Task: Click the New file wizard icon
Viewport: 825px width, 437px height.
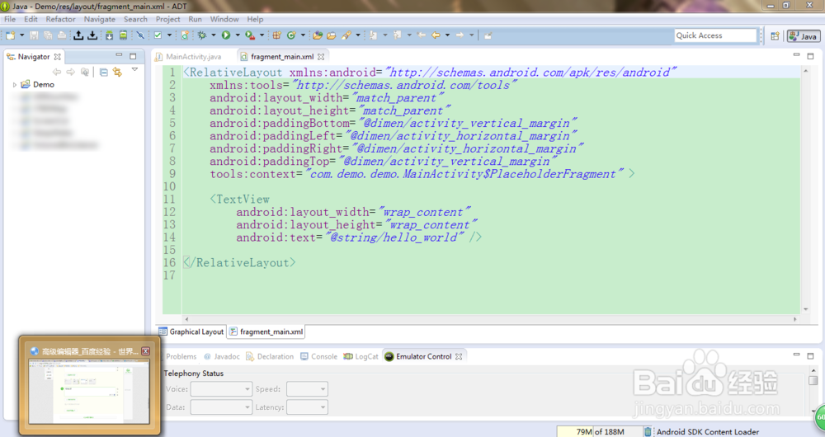Action: pos(10,35)
